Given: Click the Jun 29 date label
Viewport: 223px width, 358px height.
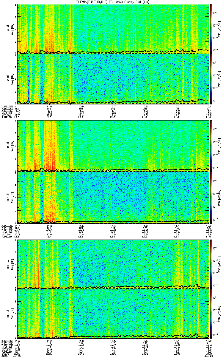Looking at the screenshot, I should 209,356.
